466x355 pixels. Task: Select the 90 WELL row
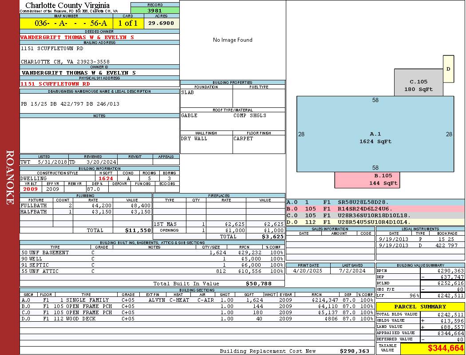pos(152,259)
